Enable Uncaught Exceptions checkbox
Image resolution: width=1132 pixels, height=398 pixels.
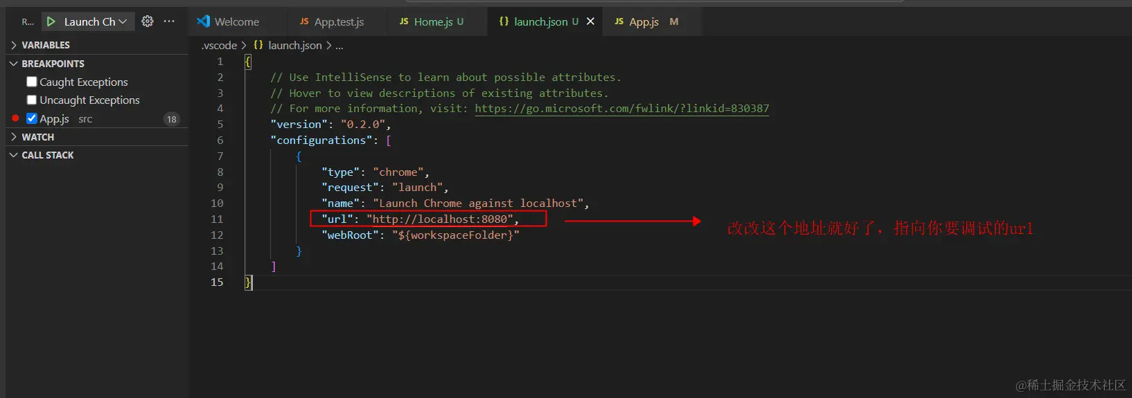32,100
